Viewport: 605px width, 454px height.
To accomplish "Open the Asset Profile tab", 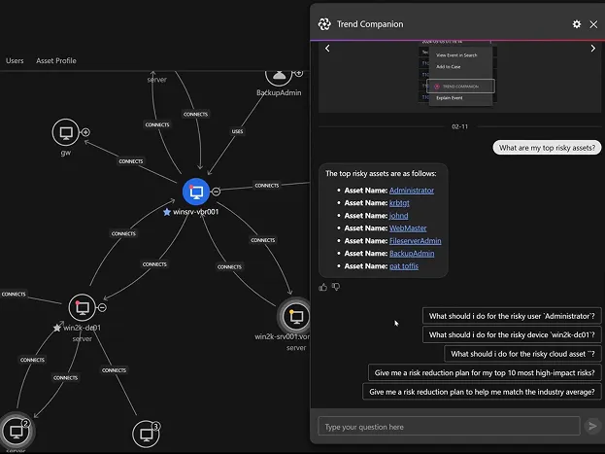I will coord(56,60).
